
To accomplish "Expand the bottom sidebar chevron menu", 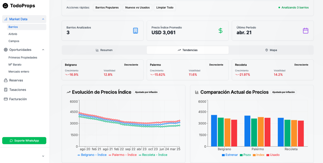I will coord(43,156).
